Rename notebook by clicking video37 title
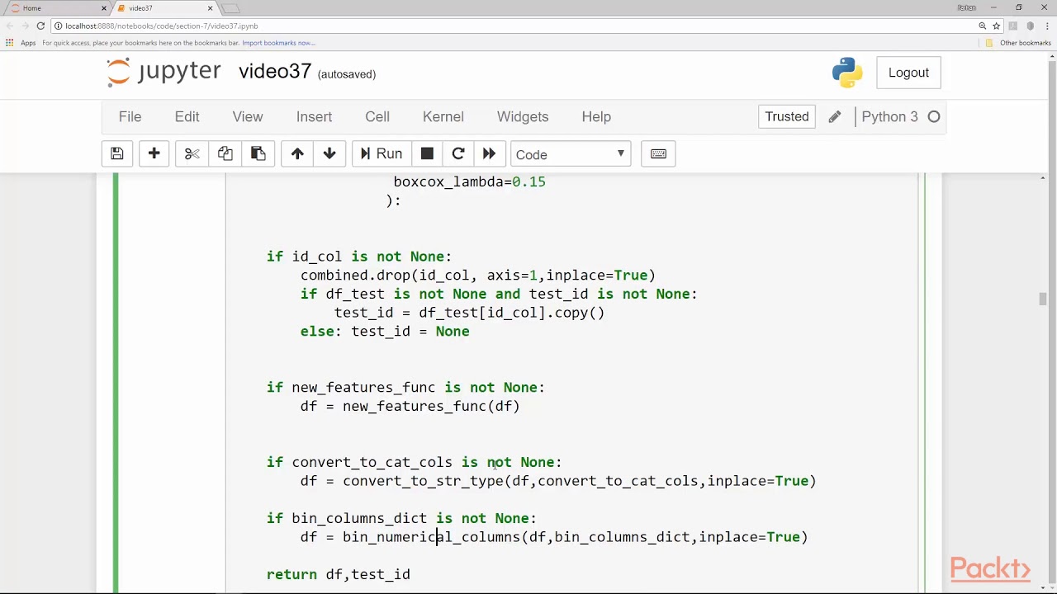The height and width of the screenshot is (594, 1057). click(275, 72)
